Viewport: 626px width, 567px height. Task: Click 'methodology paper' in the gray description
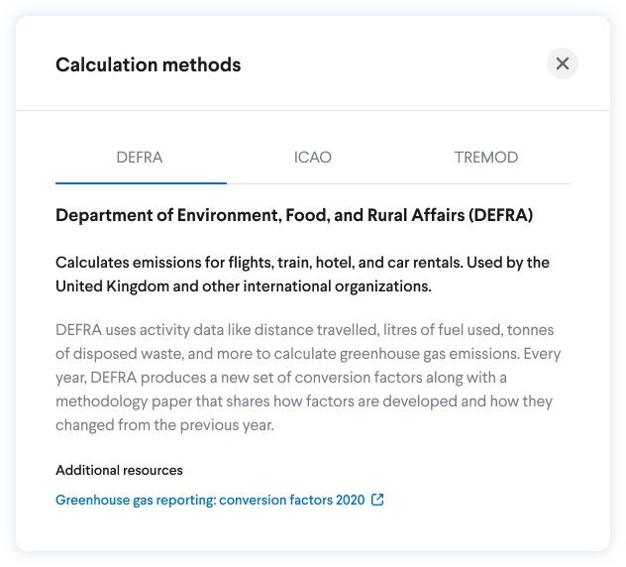pos(124,401)
